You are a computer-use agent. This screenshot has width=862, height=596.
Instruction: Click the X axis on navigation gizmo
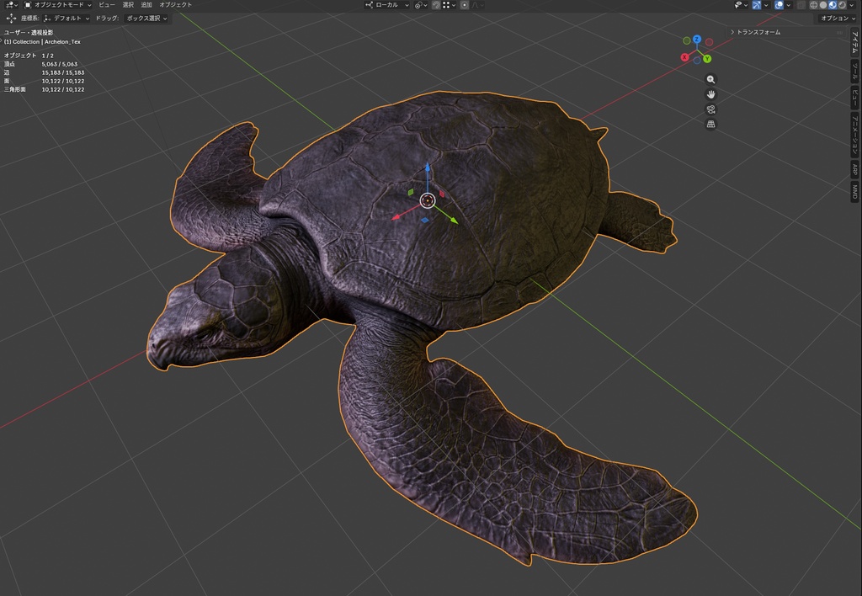684,57
